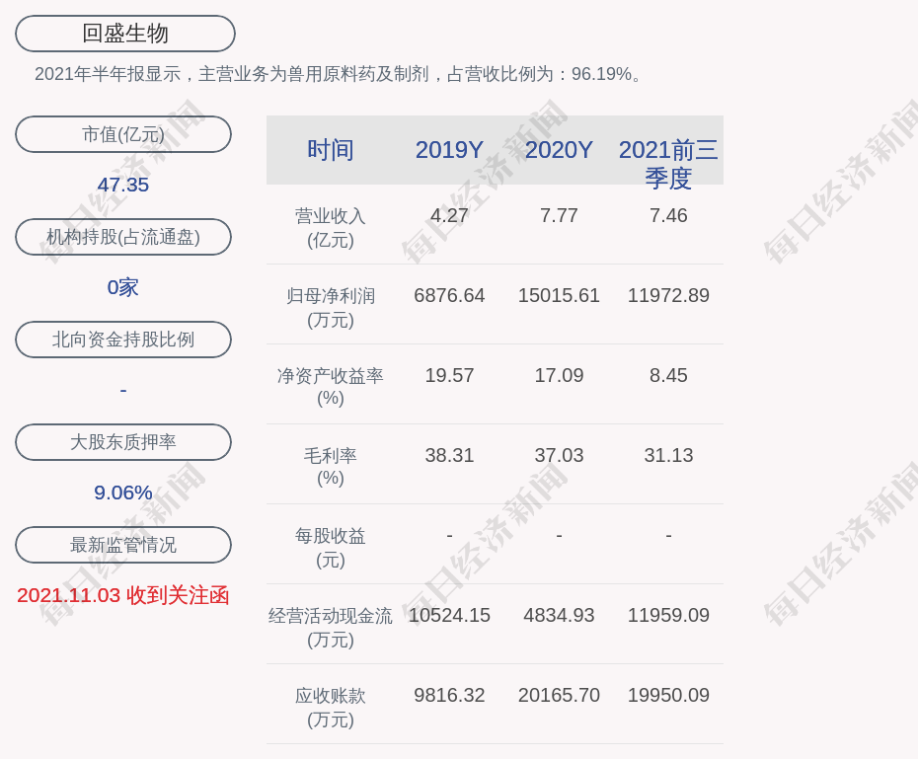Click the 9.06% pledge rate value

123,493
